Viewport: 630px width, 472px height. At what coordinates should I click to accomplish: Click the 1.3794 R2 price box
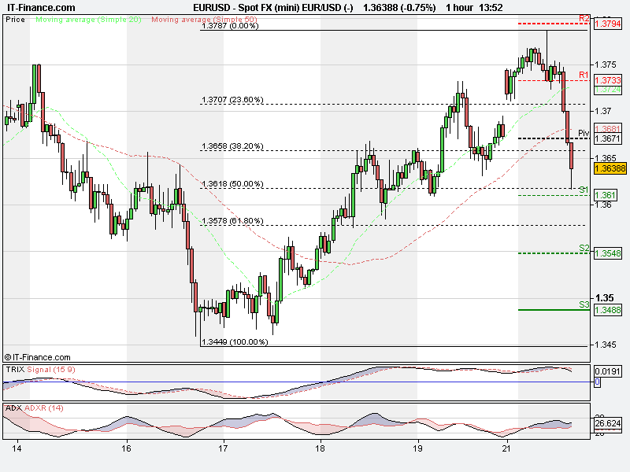pos(608,24)
